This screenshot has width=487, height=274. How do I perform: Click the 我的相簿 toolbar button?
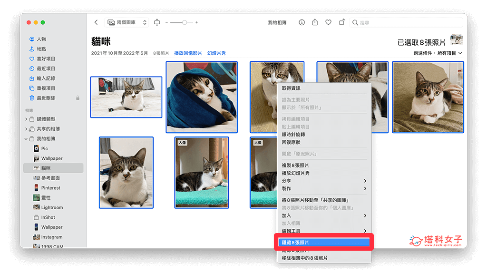277,22
